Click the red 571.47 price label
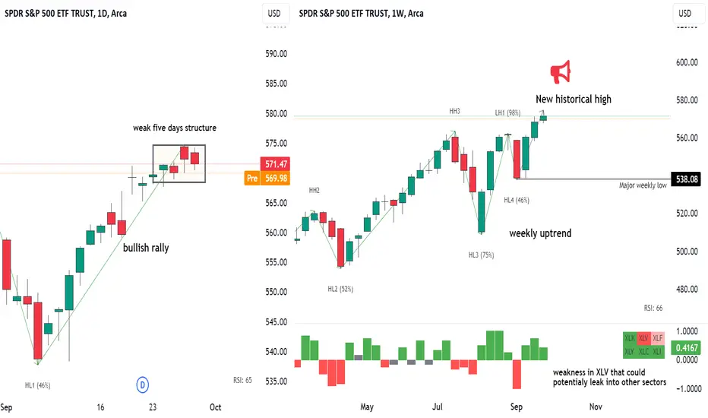The width and height of the screenshot is (708, 418). (275, 164)
